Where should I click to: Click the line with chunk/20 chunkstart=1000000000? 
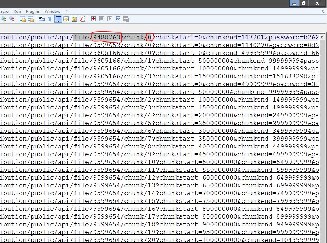click(160, 240)
